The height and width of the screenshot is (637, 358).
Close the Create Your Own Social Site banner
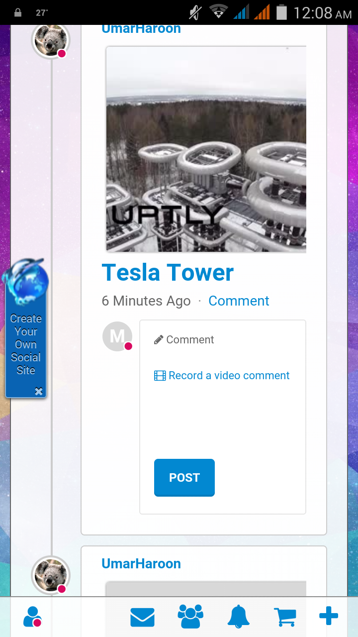[x=39, y=392]
